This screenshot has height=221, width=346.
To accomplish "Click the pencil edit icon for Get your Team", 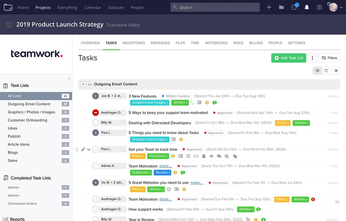I will point(83,149).
